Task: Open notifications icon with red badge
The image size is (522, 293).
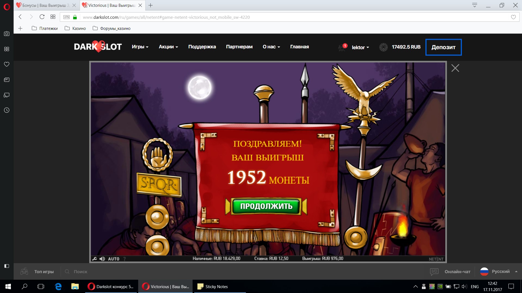Action: (343, 47)
